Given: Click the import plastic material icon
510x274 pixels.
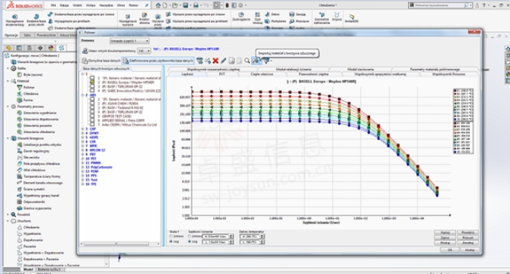Looking at the screenshot, I should (256, 61).
